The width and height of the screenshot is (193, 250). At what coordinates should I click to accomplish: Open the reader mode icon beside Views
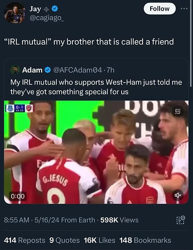coord(181,220)
